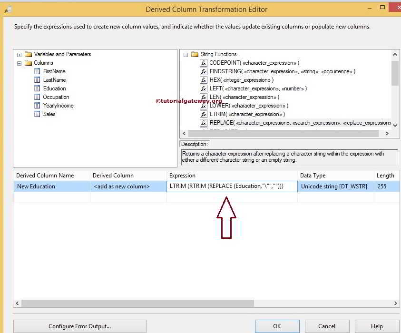Click the OK button
401x333 pixels.
[x=276, y=326]
